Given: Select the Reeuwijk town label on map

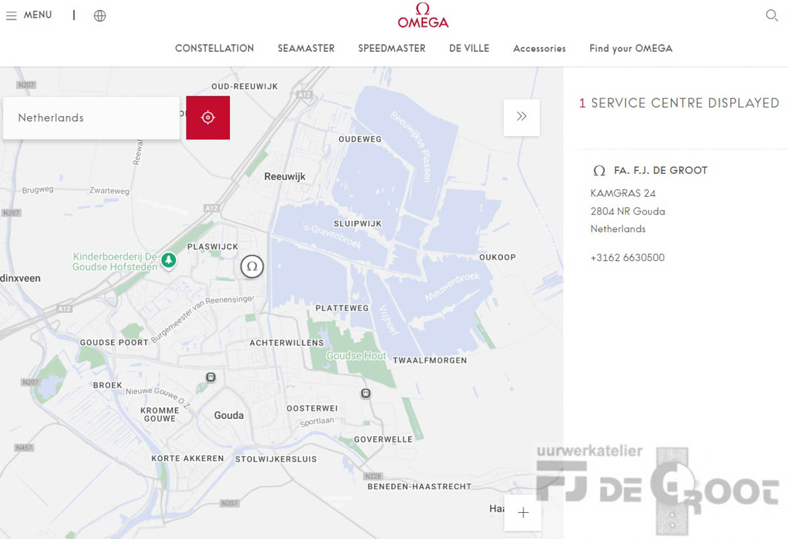Looking at the screenshot, I should click(285, 176).
